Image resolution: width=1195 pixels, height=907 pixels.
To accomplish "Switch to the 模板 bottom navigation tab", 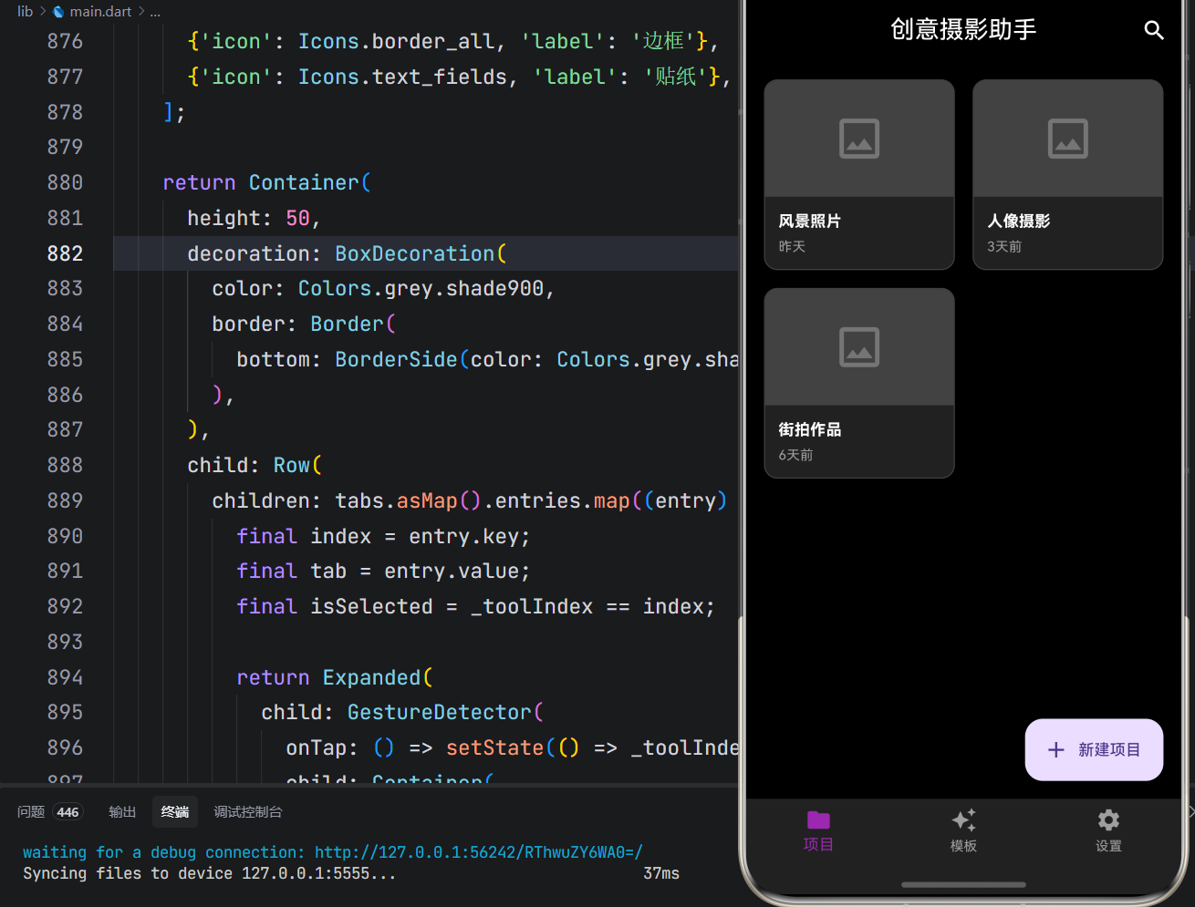I will pos(963,830).
